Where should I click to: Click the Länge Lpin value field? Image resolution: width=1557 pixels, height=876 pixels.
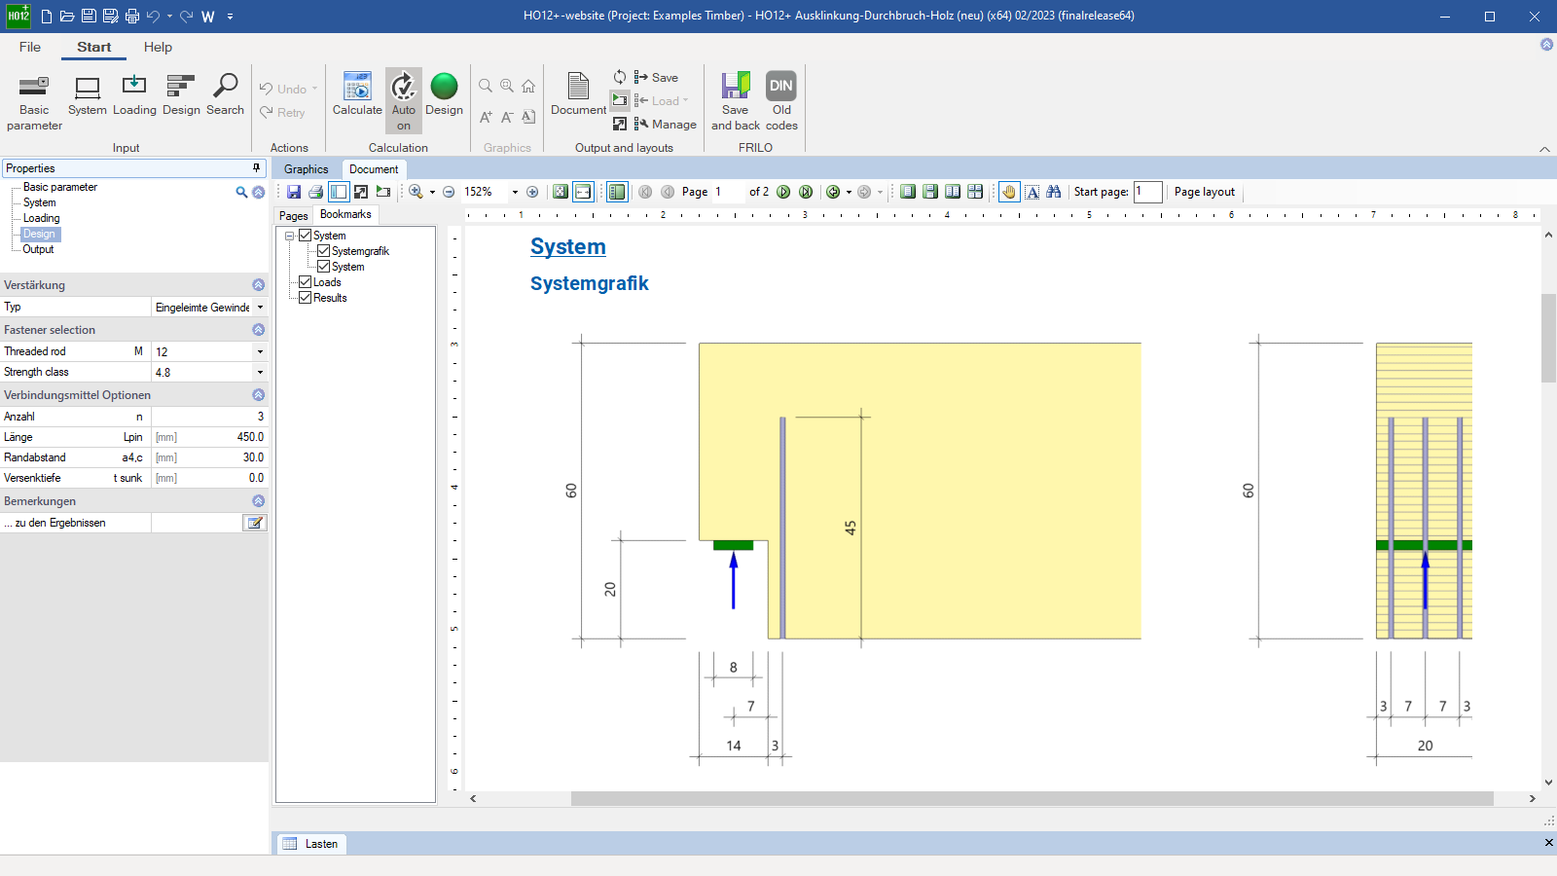pyautogui.click(x=208, y=437)
